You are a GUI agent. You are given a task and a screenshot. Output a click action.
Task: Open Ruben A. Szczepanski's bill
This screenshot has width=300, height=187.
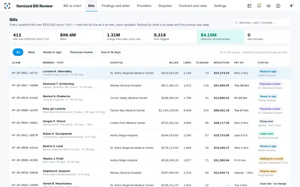click(x=58, y=134)
